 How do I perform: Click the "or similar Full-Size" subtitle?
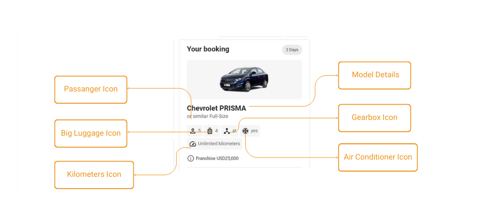(207, 116)
